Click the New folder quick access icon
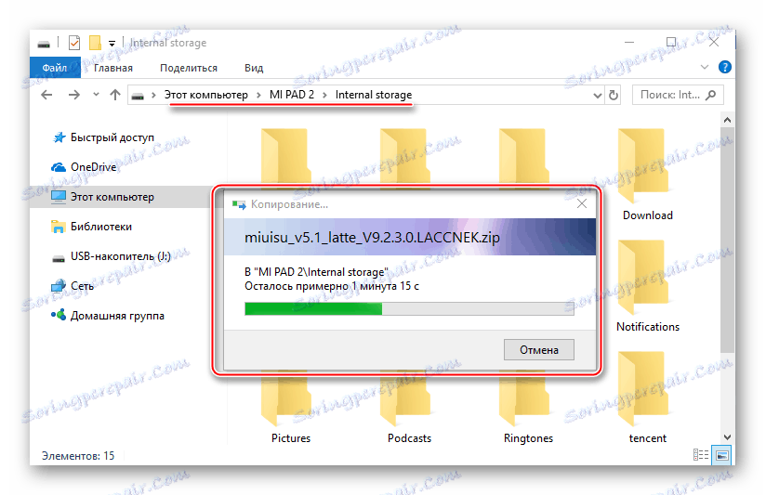 [x=95, y=43]
